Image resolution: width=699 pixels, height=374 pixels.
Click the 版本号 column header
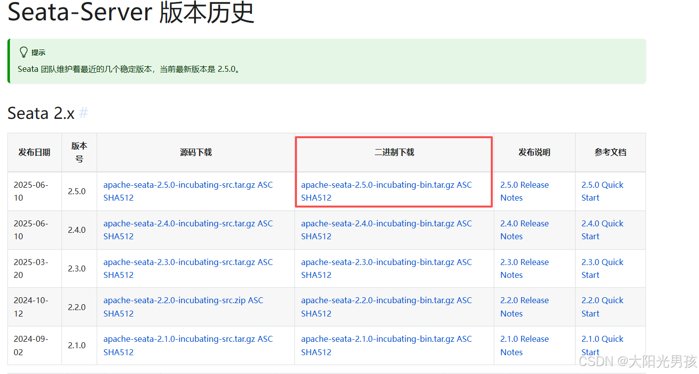coord(79,152)
